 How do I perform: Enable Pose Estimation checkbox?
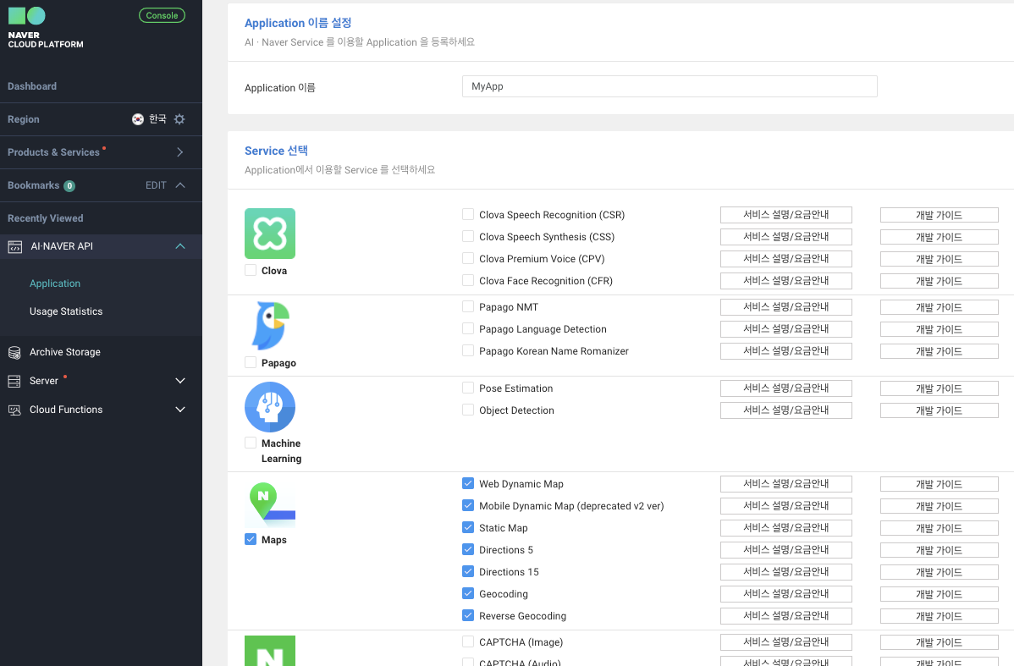[x=467, y=388]
